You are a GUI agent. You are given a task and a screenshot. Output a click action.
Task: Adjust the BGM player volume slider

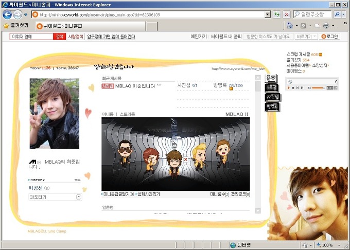pyautogui.click(x=319, y=88)
